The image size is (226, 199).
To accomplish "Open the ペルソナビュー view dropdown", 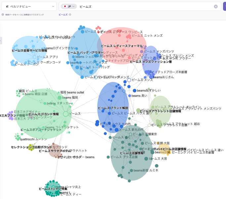I will coord(29,6).
